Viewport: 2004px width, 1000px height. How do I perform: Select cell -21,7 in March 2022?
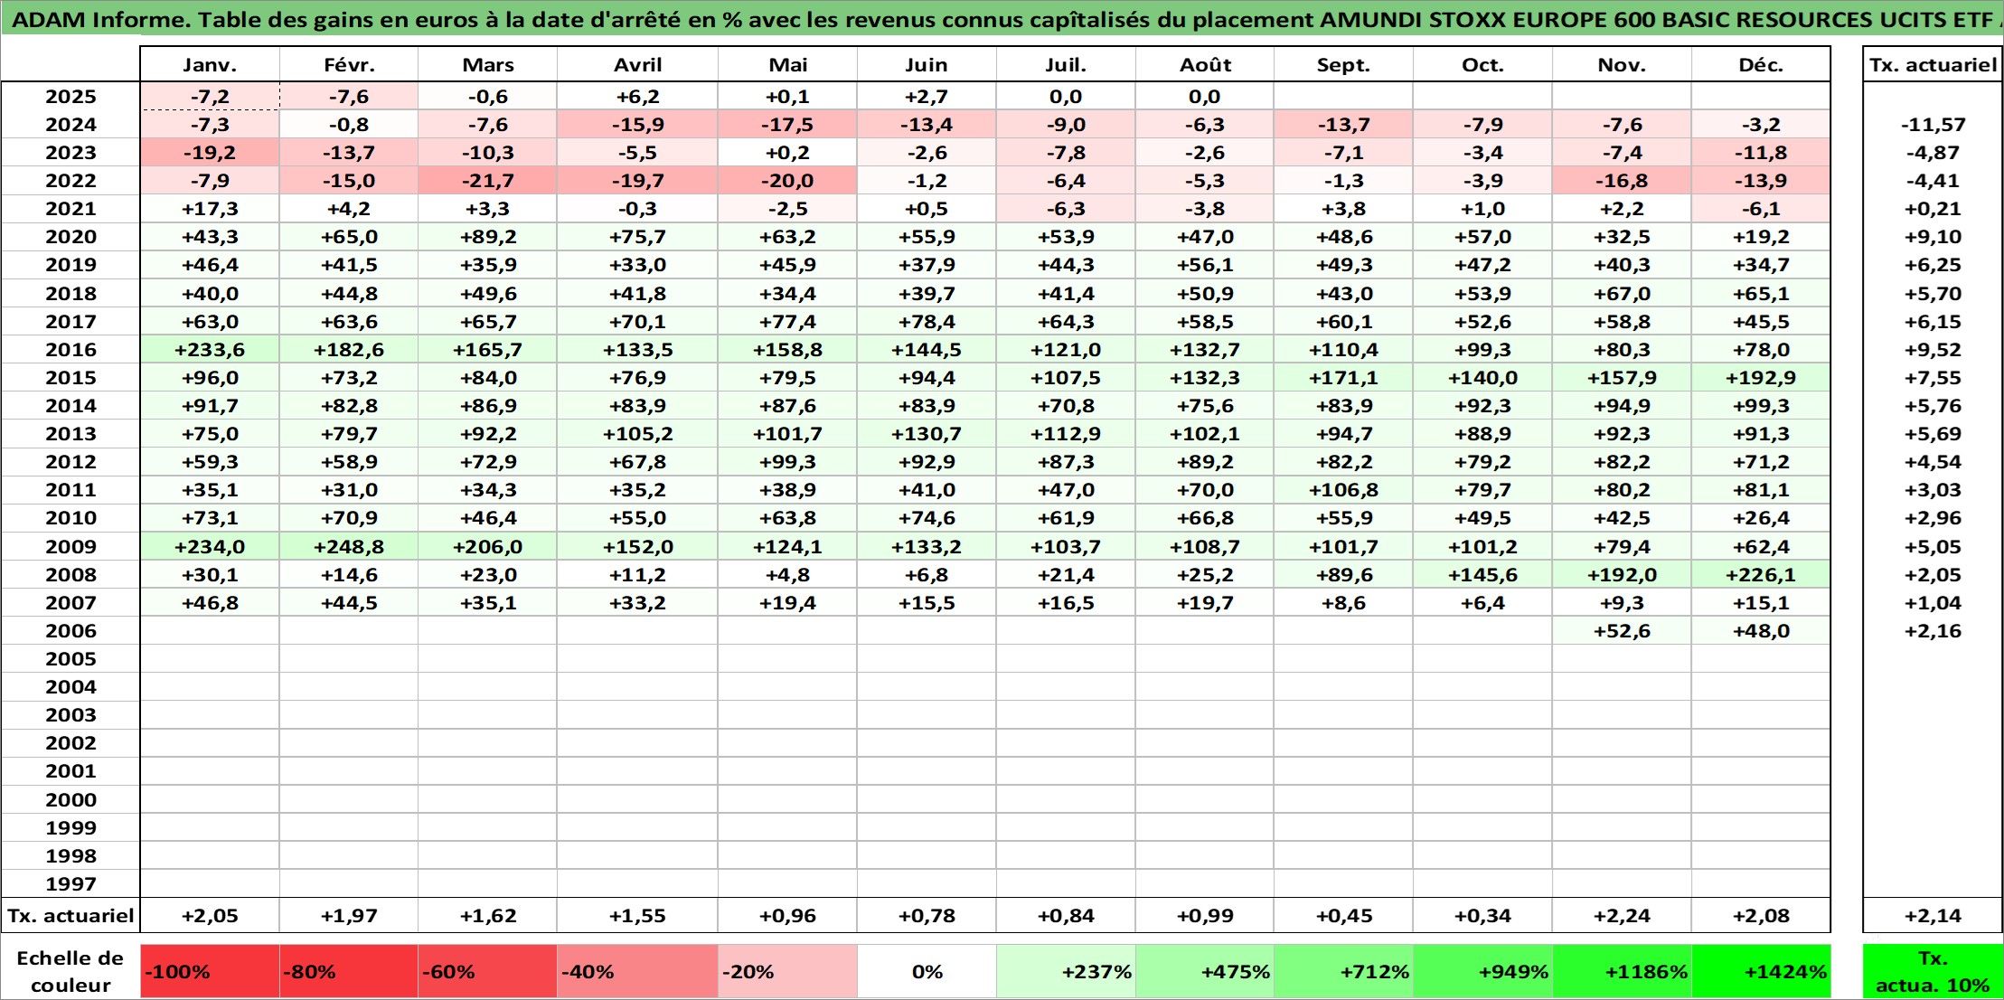pos(487,181)
